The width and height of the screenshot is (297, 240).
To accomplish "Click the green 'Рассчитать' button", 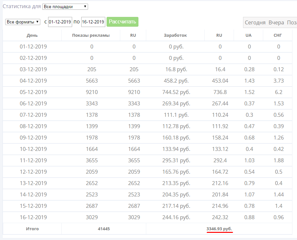I will [x=123, y=22].
